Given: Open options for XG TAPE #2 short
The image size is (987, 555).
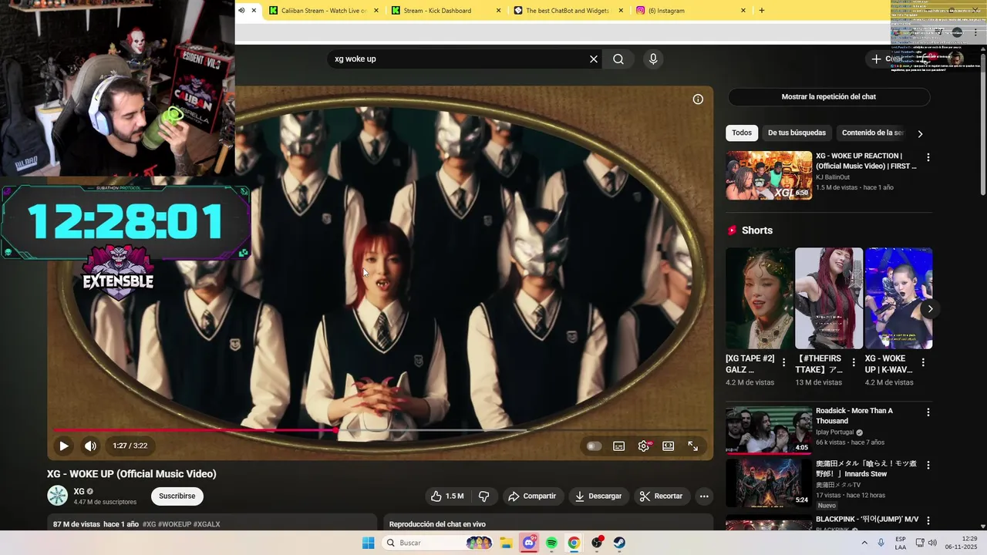Looking at the screenshot, I should (x=784, y=362).
